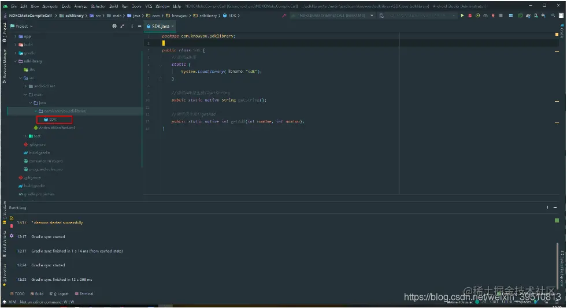Select consumer-rules.pro file
The height and width of the screenshot is (308, 567).
(43, 161)
